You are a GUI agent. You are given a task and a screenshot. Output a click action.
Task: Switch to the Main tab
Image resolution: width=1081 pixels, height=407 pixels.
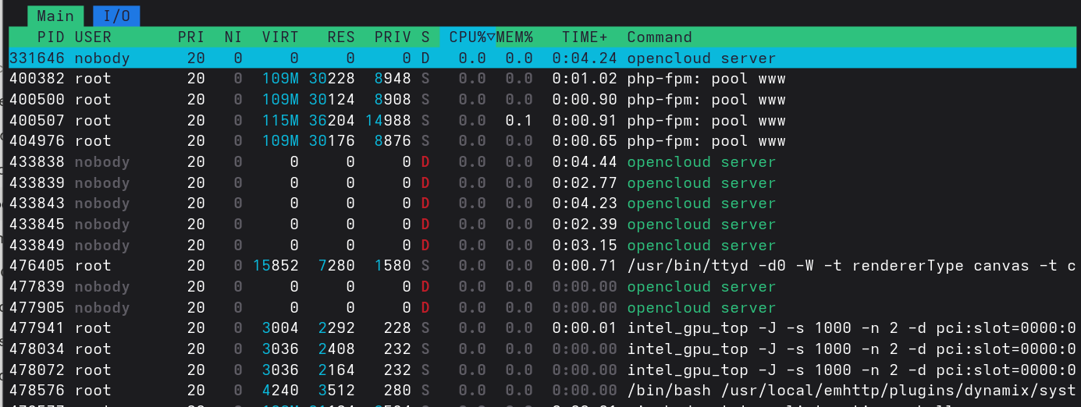[x=55, y=16]
